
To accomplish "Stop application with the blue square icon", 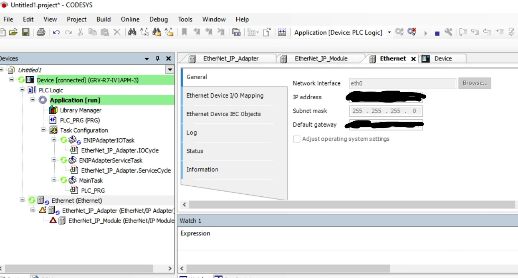I will click(437, 33).
